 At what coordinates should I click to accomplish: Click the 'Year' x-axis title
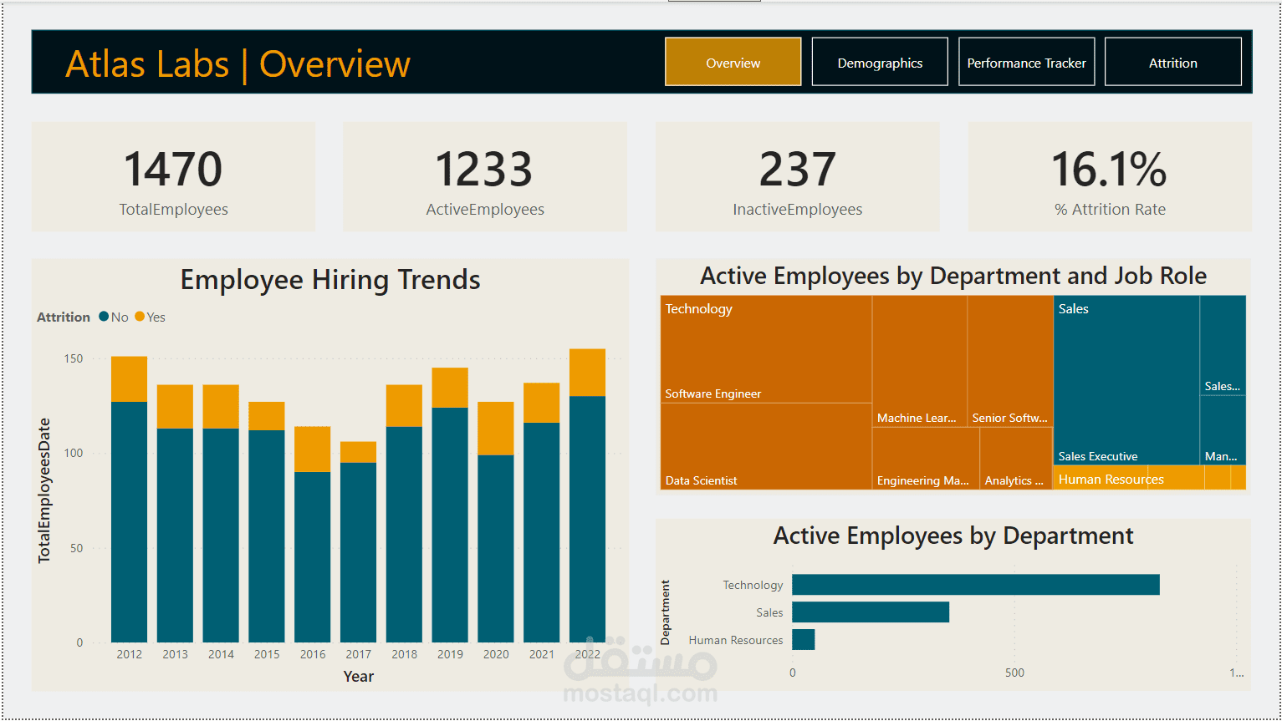359,677
